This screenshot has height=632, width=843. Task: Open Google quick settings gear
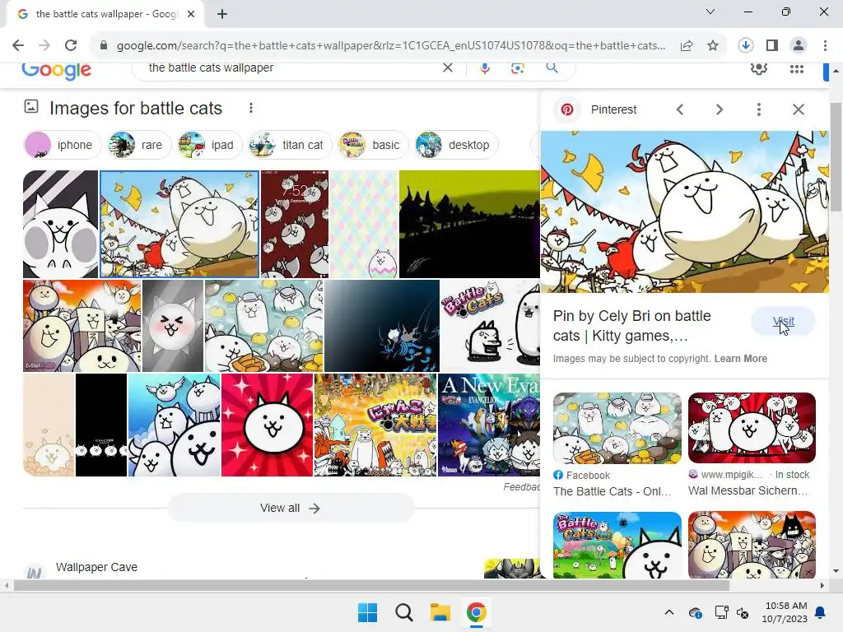[758, 68]
